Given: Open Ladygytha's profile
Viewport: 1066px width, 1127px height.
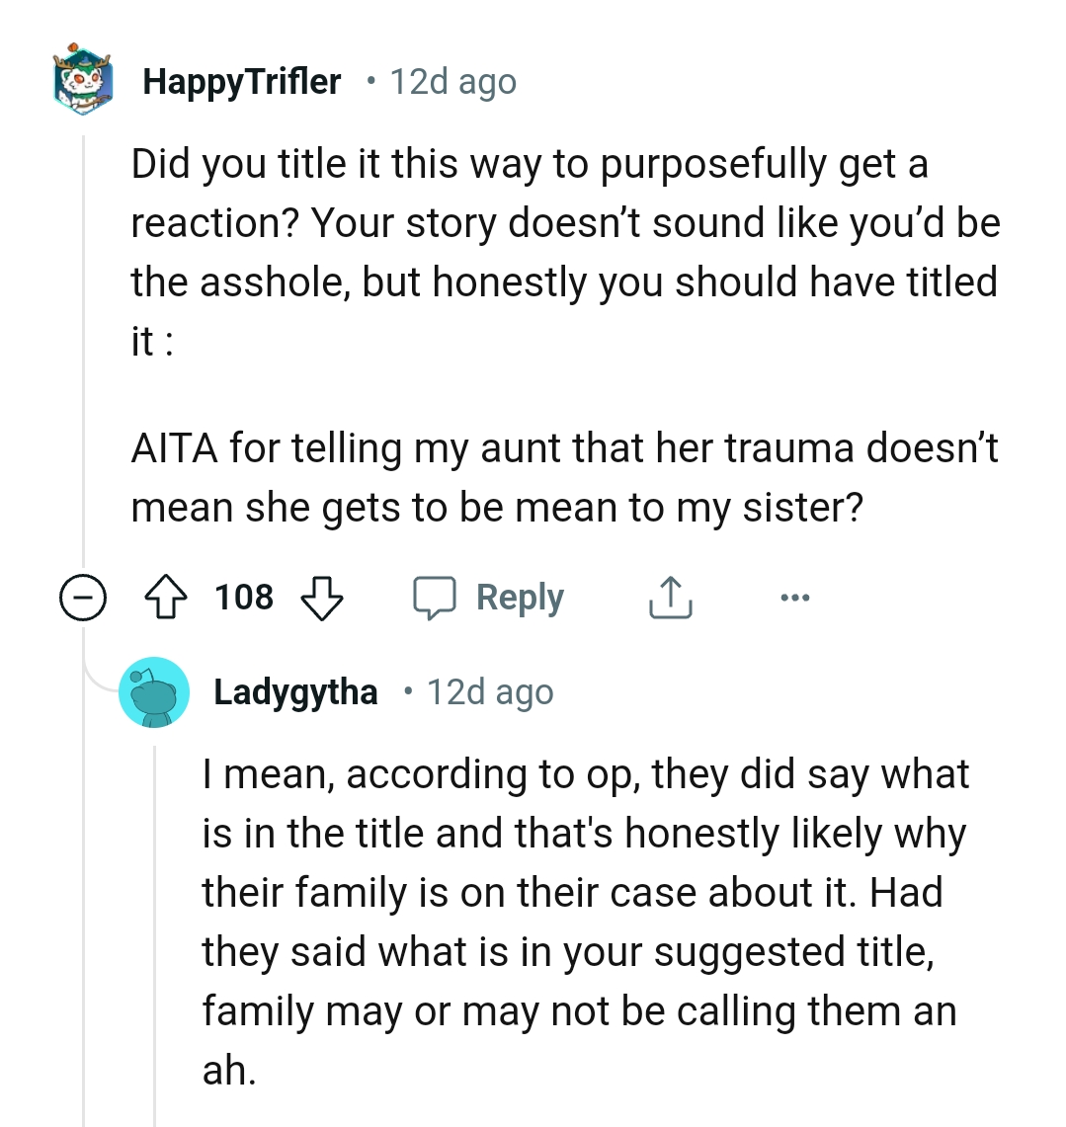Looking at the screenshot, I should tap(296, 691).
